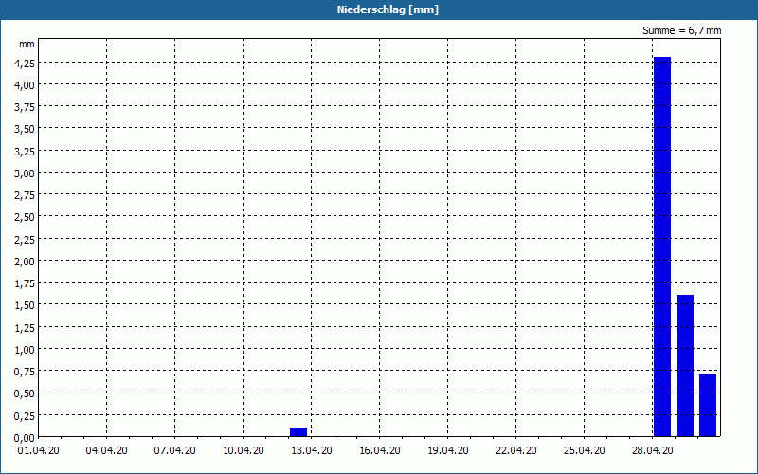Select the Summe = 6,7 mm label
This screenshot has width=758, height=474.
[x=681, y=30]
